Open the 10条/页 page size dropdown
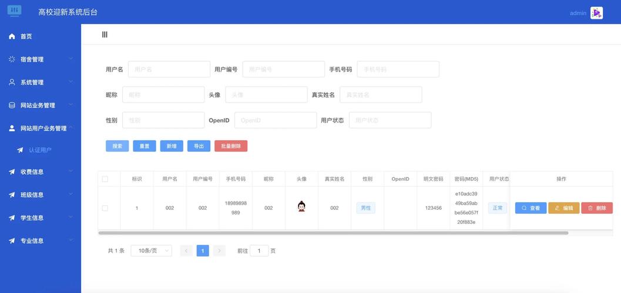 point(151,251)
